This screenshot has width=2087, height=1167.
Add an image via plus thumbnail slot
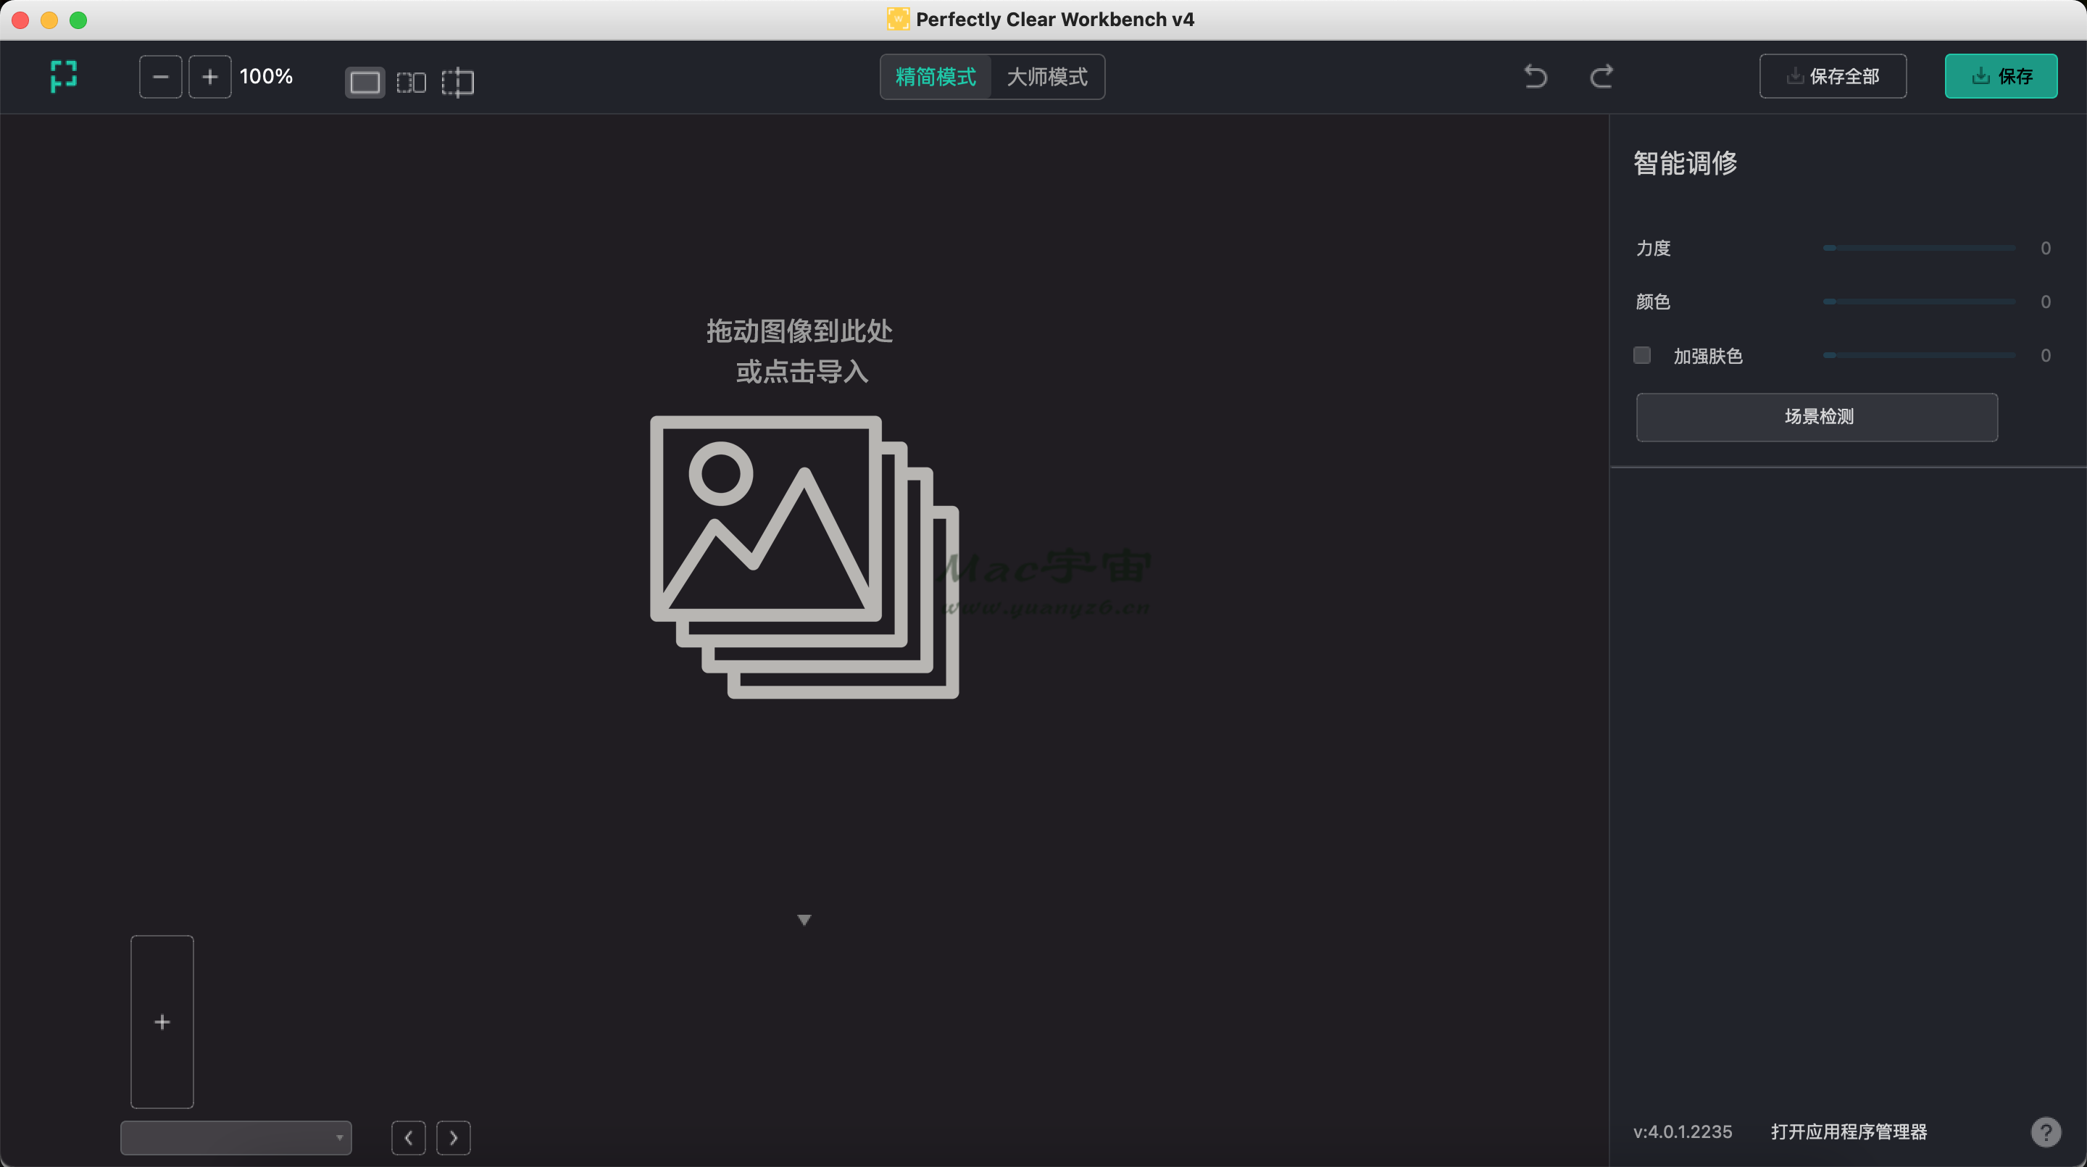[162, 1022]
